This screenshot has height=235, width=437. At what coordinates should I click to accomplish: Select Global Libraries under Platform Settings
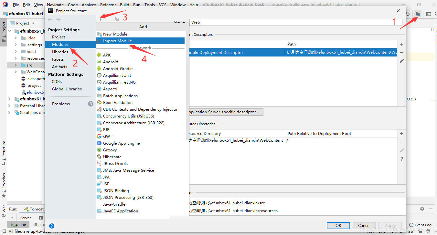[x=67, y=89]
